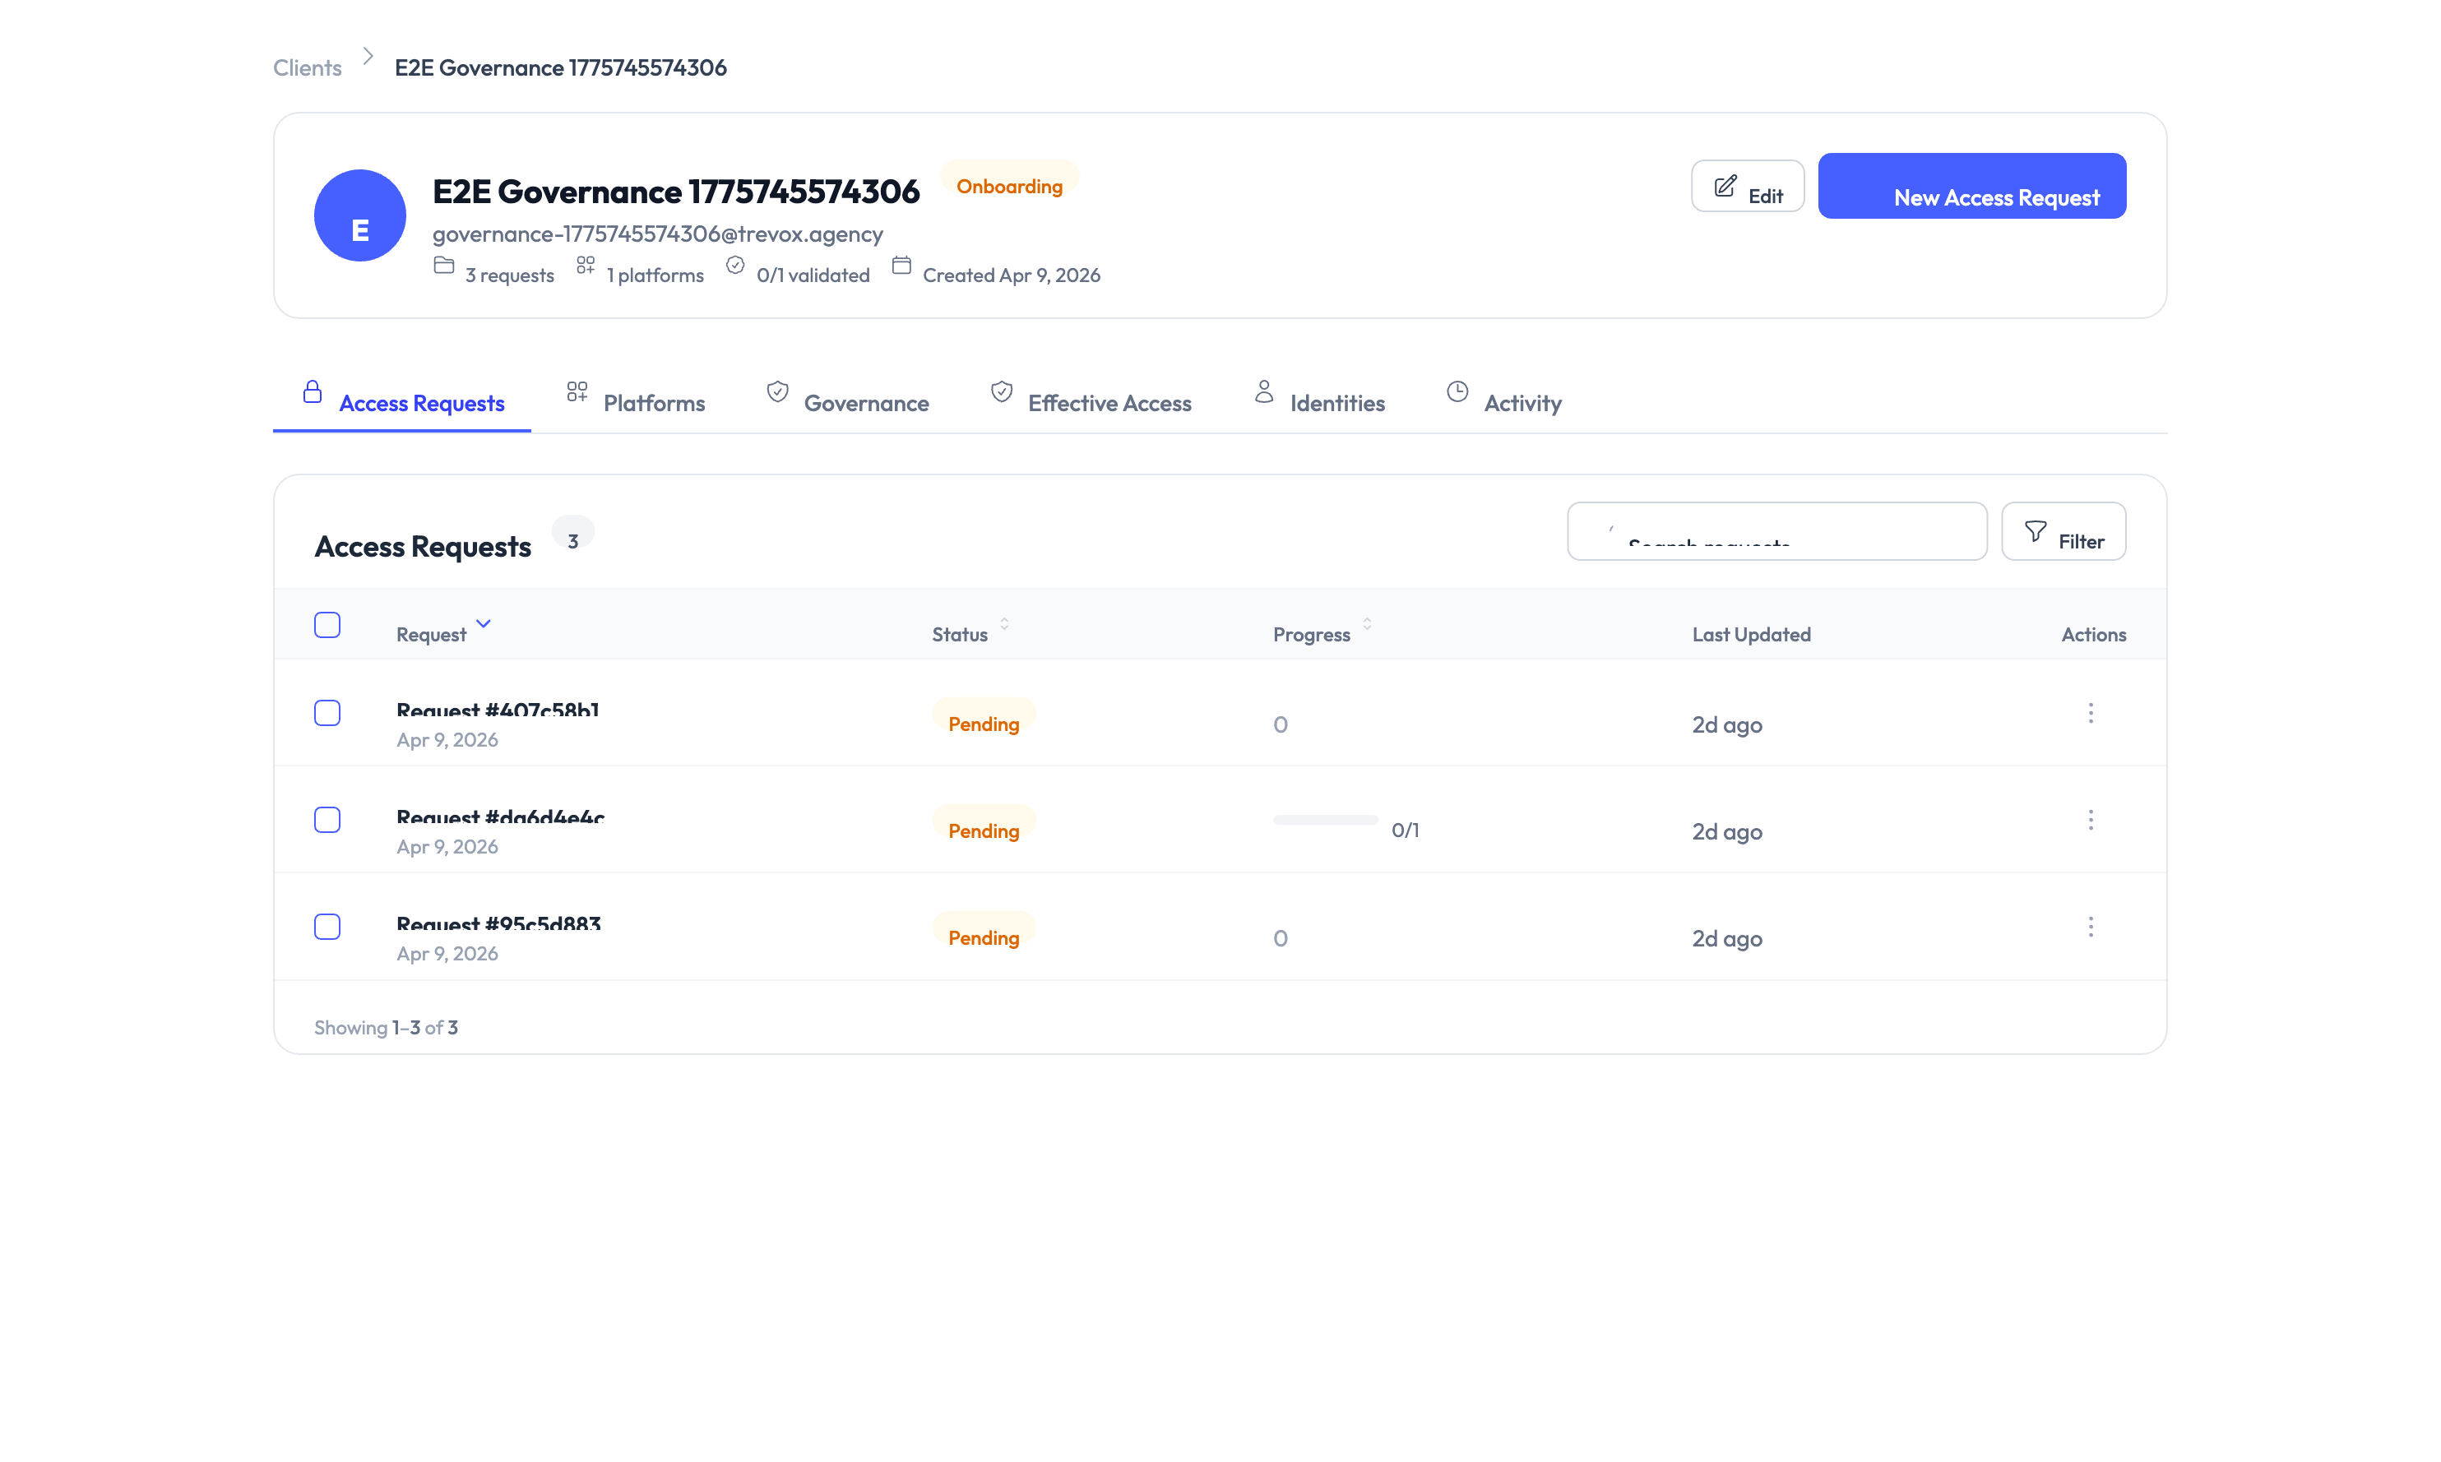Open actions menu for Request #da6d4e4c

[x=2091, y=820]
